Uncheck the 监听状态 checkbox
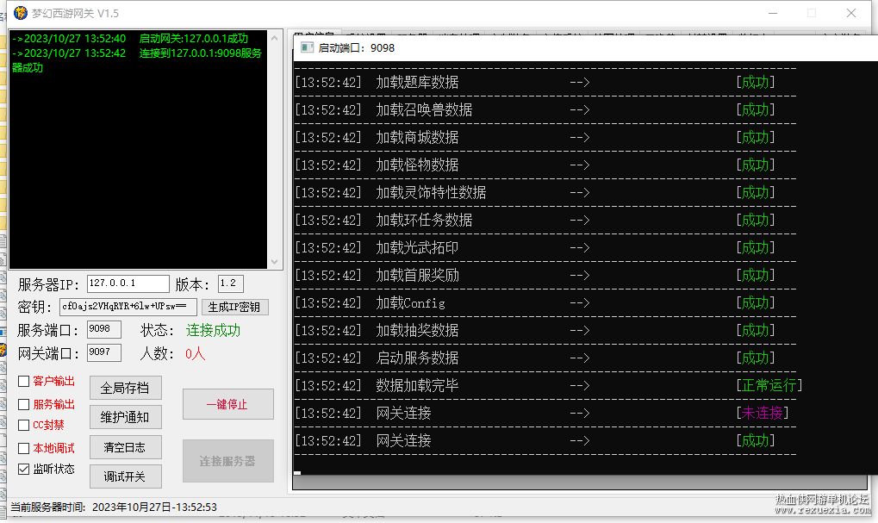This screenshot has height=523, width=878. click(x=23, y=469)
